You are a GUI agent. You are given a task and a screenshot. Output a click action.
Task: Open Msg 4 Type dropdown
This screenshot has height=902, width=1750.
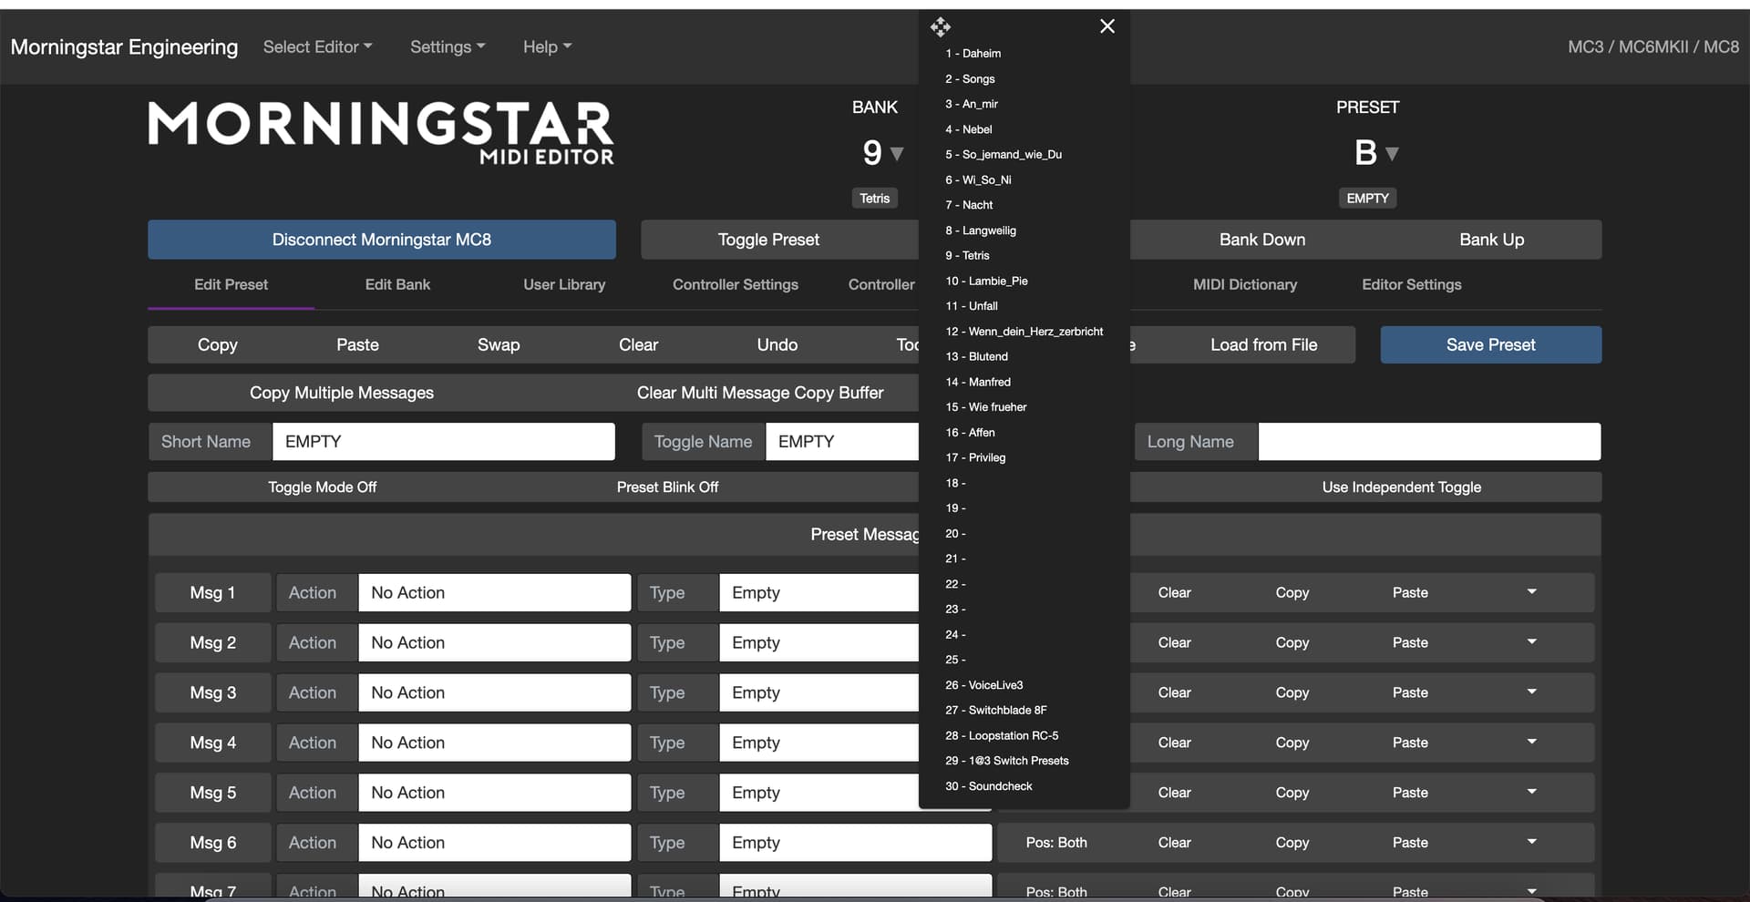(819, 743)
